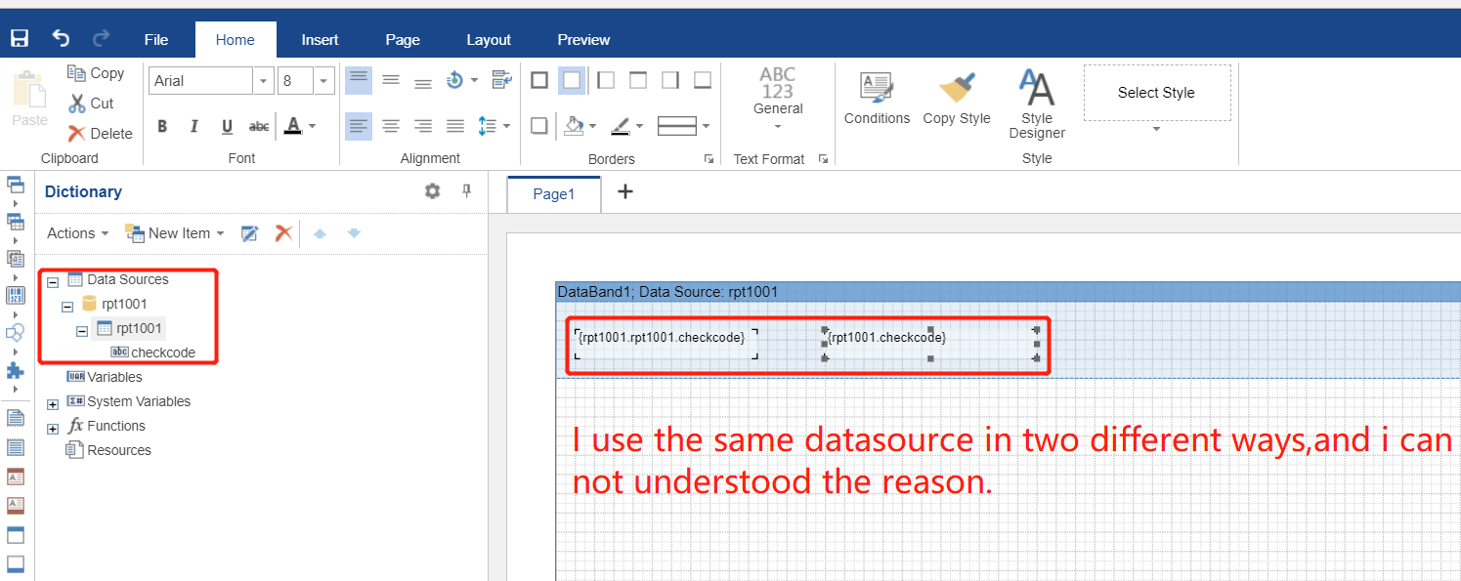Select the checkcode column in tree

(153, 353)
